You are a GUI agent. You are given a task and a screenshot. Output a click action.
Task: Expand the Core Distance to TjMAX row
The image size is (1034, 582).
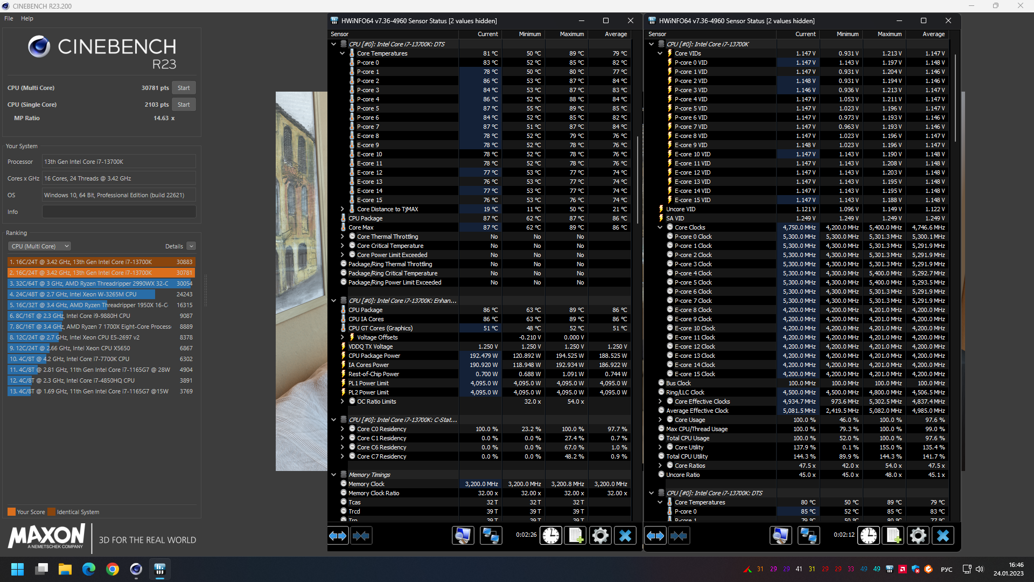point(342,209)
